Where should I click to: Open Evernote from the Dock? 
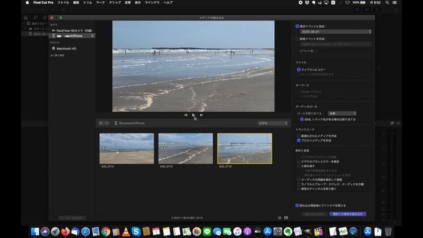pyautogui.click(x=288, y=231)
